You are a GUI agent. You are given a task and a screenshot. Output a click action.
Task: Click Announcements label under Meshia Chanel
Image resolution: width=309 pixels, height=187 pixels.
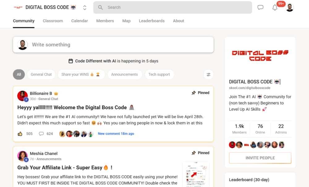(49, 159)
